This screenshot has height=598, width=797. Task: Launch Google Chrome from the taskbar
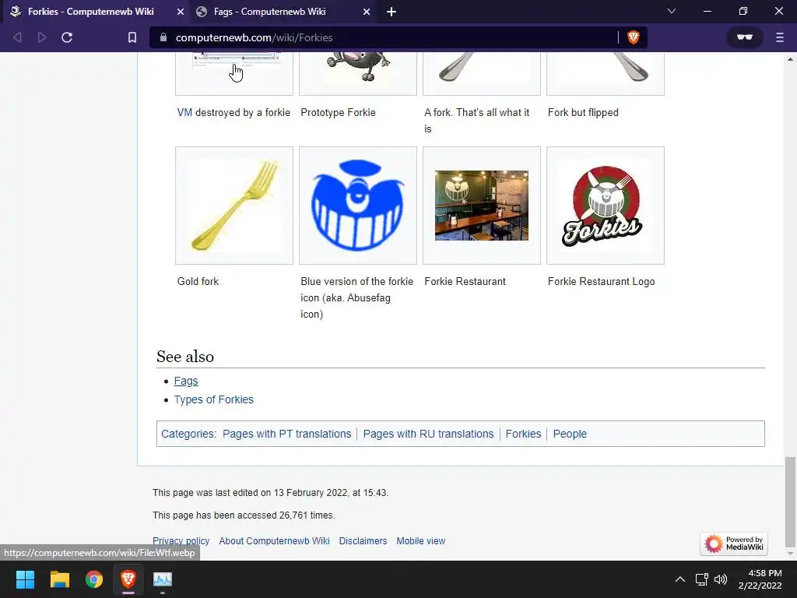(x=94, y=579)
